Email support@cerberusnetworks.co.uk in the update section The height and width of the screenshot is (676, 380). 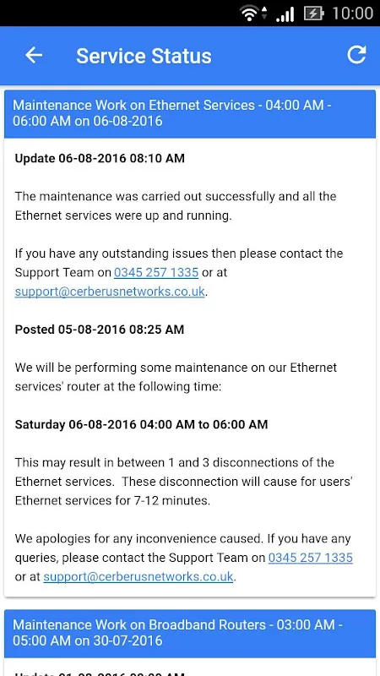(110, 292)
